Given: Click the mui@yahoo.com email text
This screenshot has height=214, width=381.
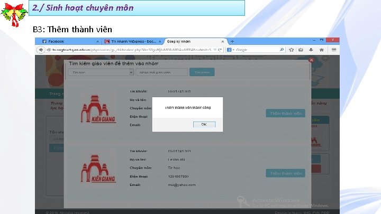Looking at the screenshot, I should (182, 185).
